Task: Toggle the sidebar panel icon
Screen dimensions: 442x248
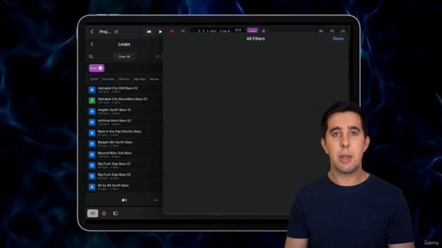Action: [115, 214]
